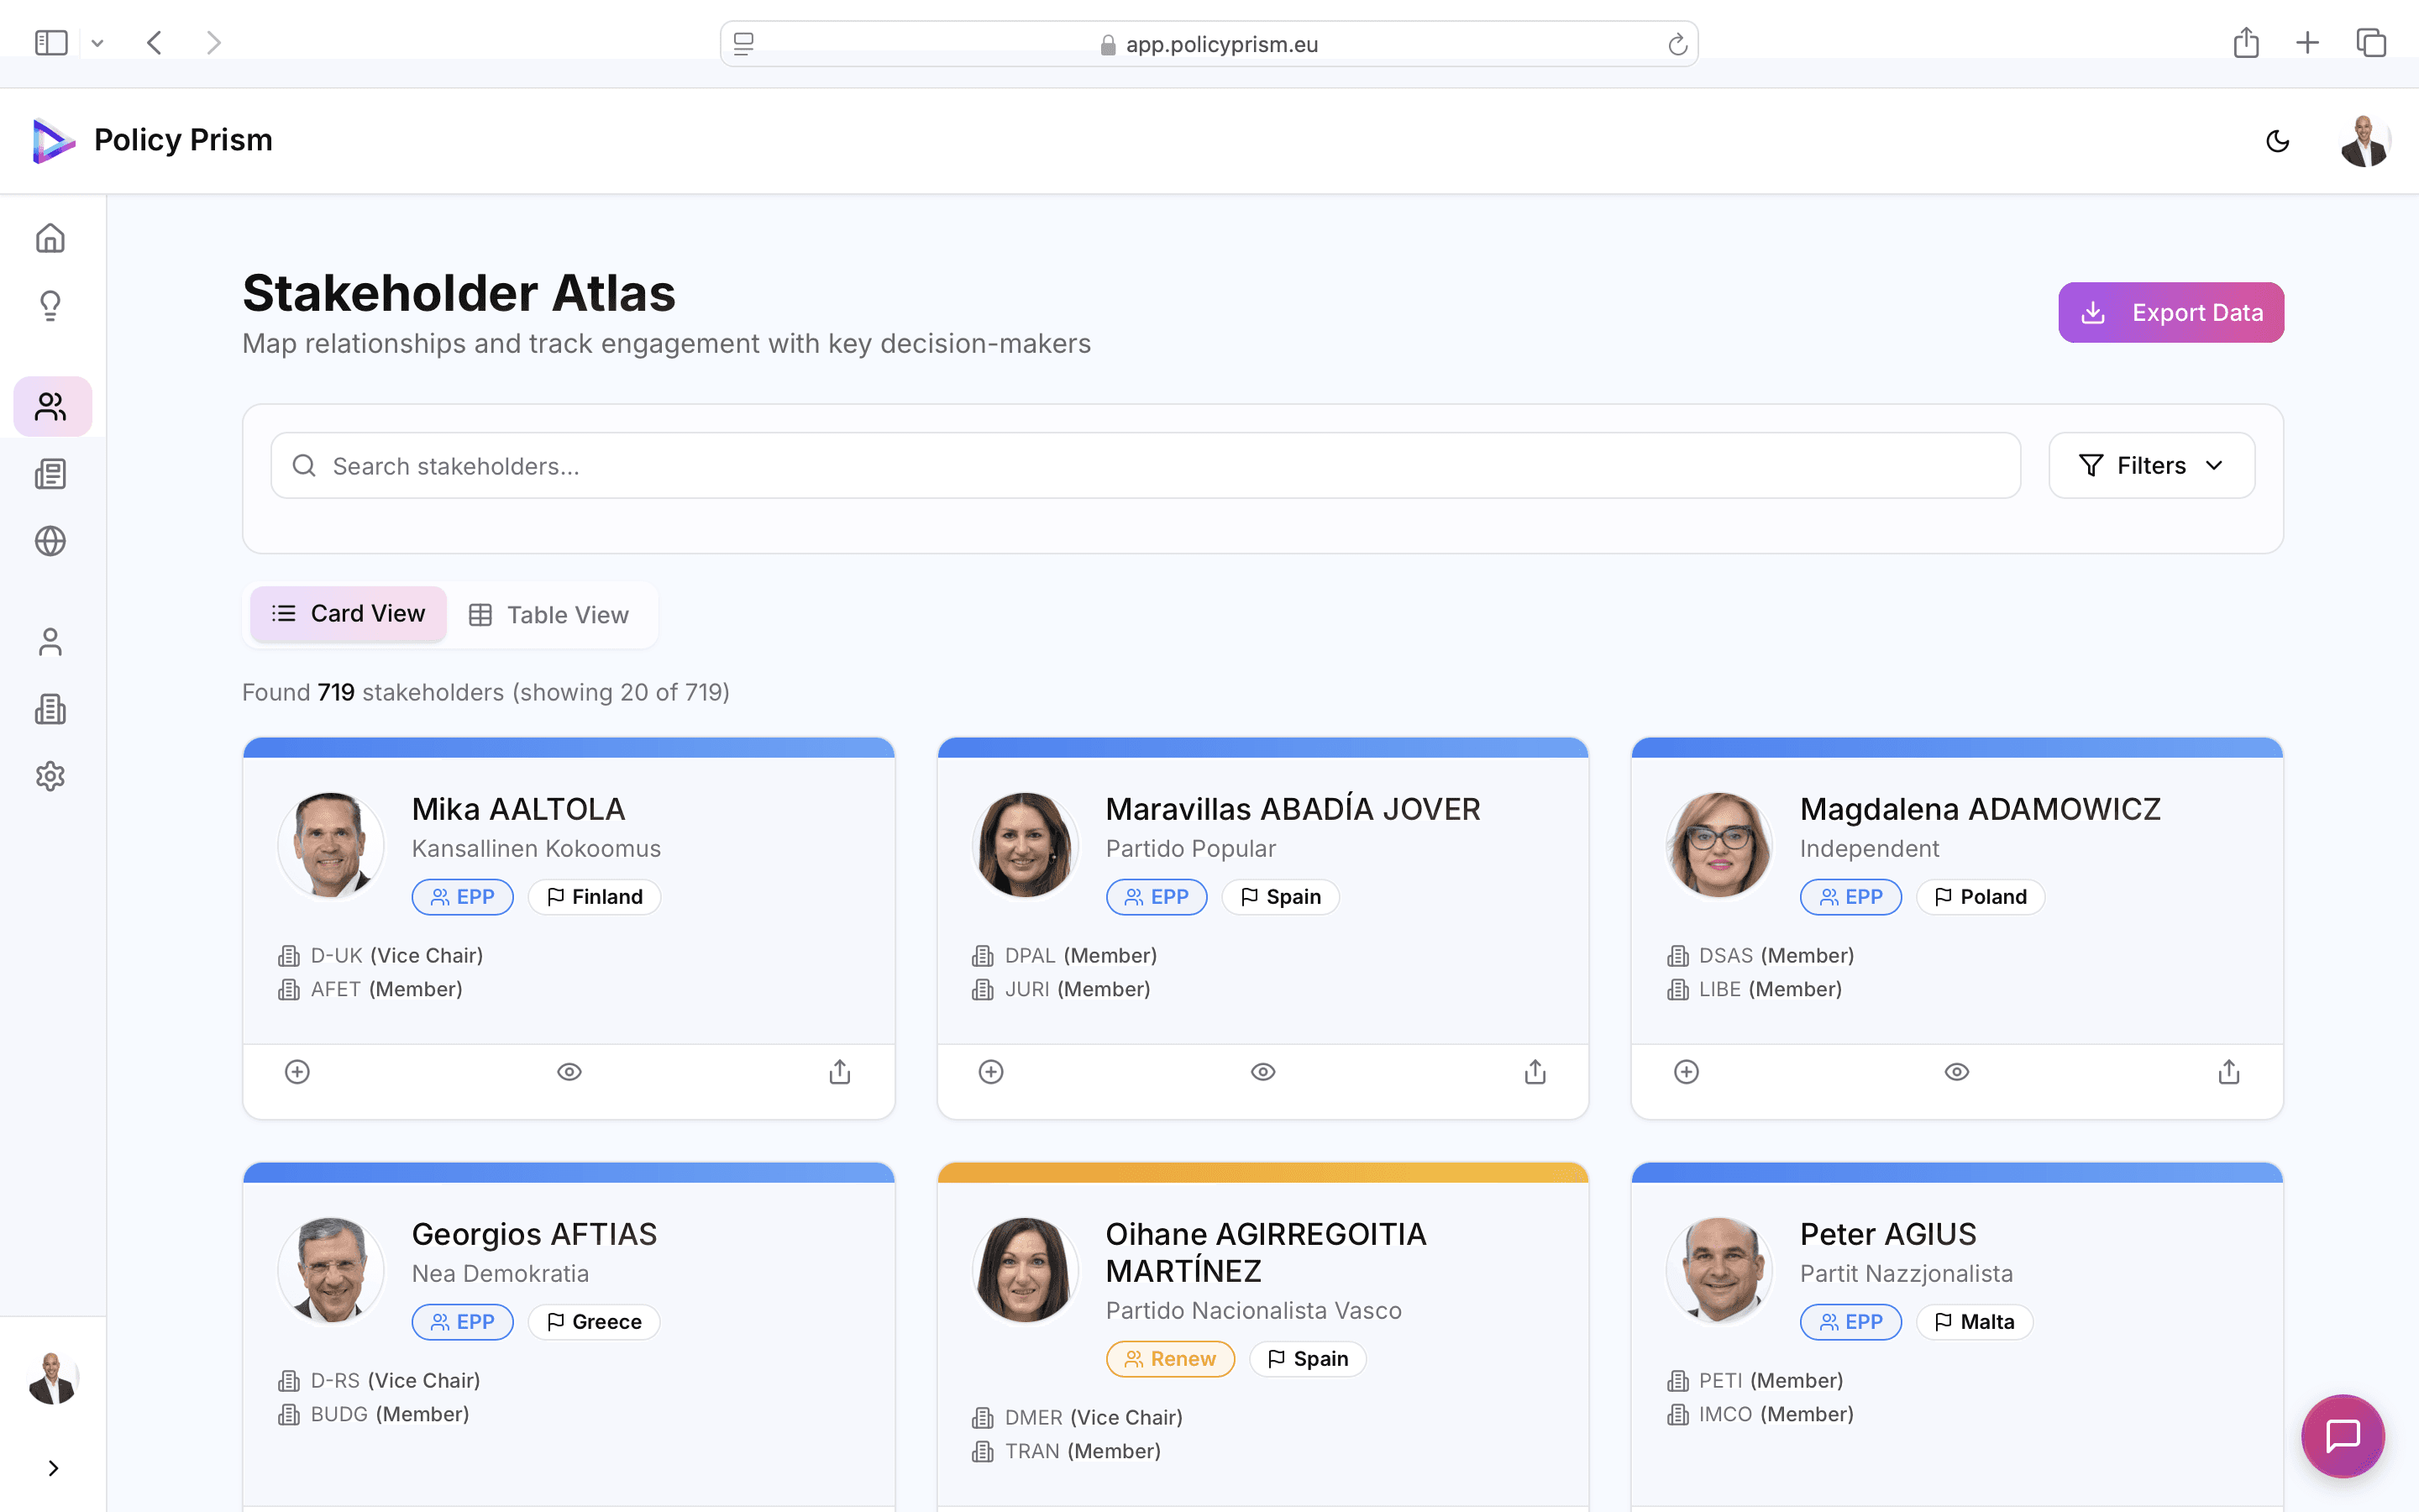Focus the Search stakeholders field

click(x=1145, y=466)
